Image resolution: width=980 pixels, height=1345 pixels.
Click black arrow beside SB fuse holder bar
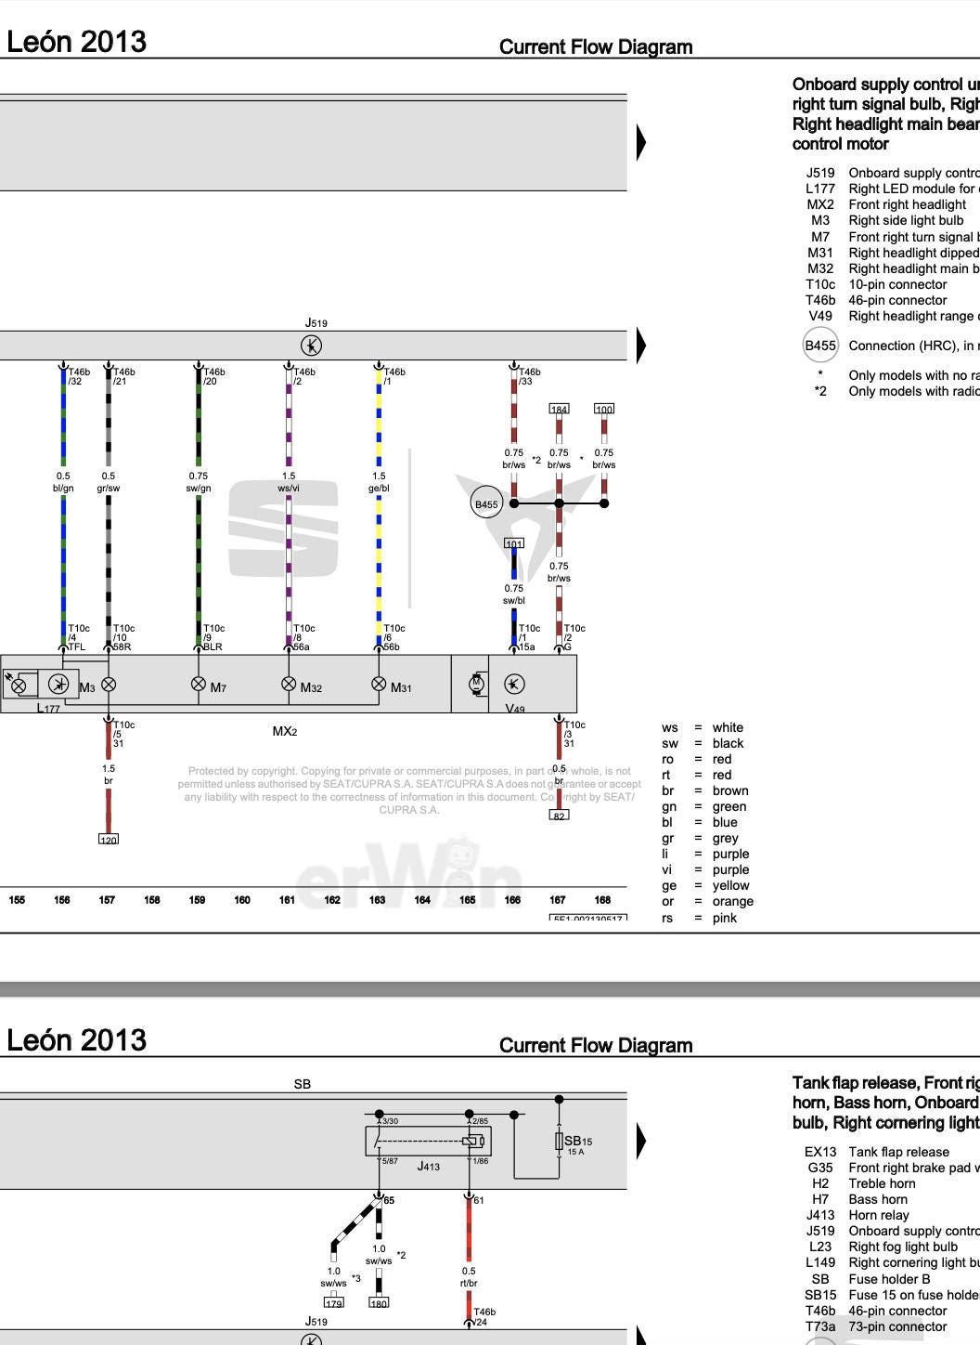coord(641,1140)
